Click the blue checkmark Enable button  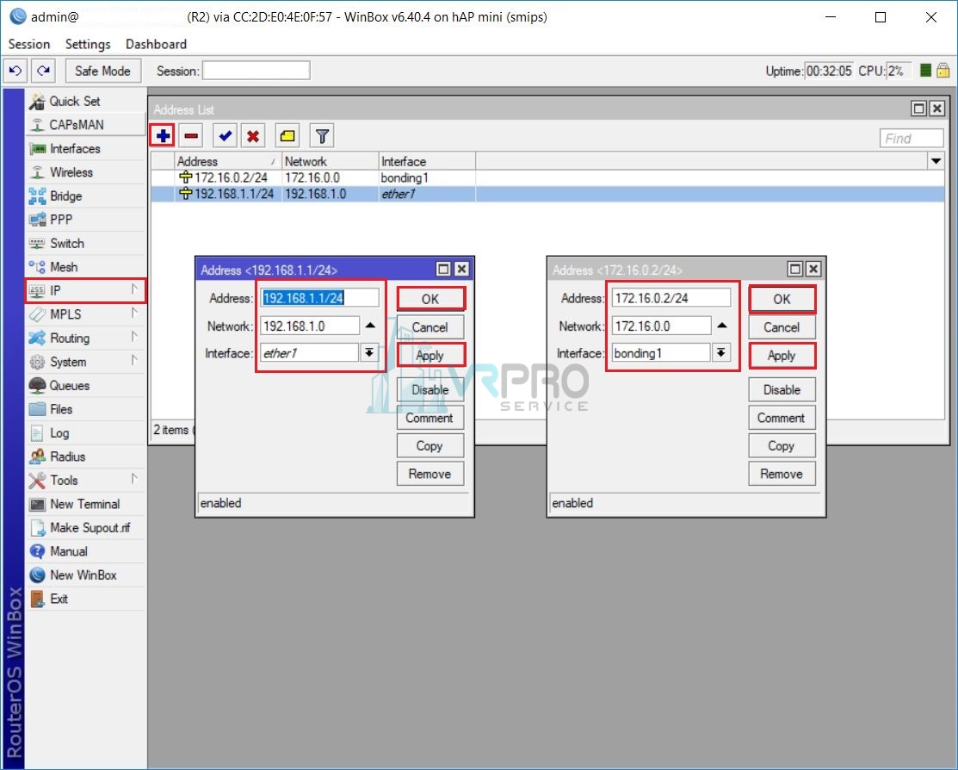(226, 136)
